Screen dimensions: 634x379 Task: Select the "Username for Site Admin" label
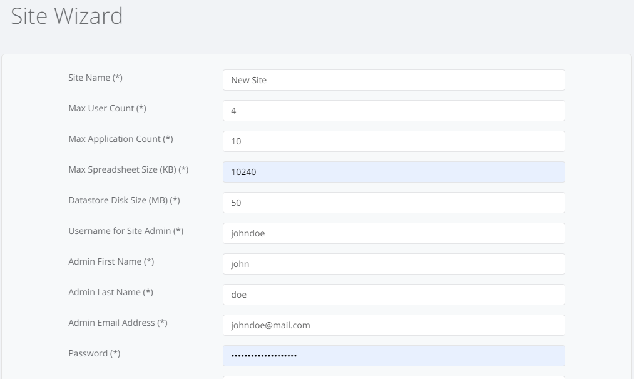point(125,231)
